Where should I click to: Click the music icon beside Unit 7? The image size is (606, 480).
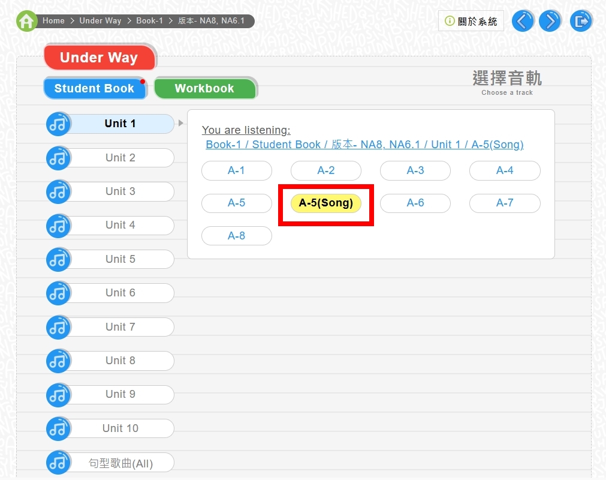coord(58,327)
